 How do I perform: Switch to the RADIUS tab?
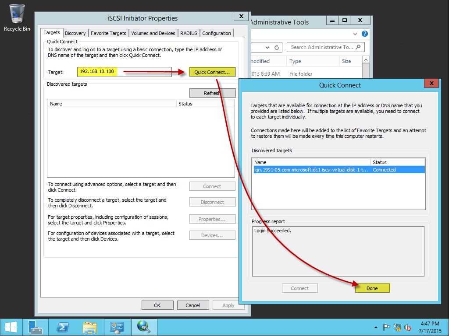(189, 33)
